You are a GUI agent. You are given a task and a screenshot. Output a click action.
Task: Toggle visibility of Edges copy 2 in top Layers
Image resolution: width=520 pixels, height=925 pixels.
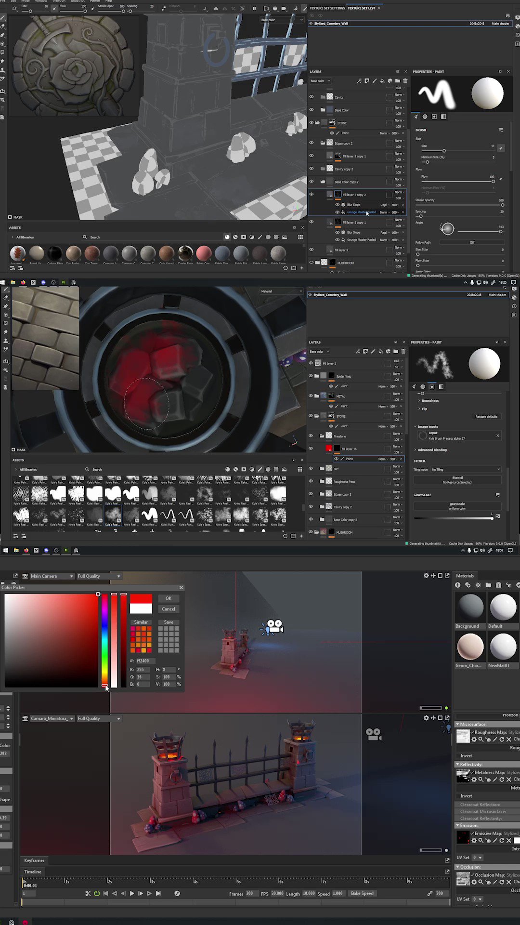[x=311, y=143]
